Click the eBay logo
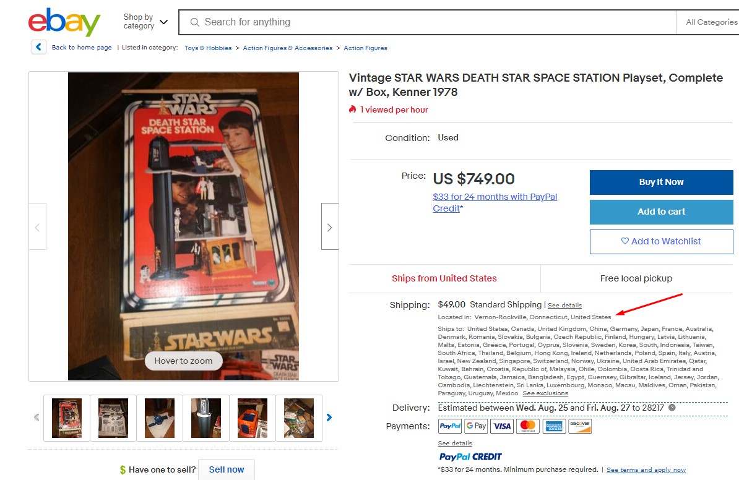 click(x=64, y=22)
